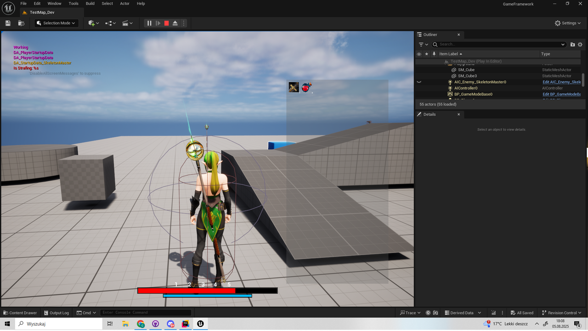Expand the Outliner search history chevron
The width and height of the screenshot is (588, 331).
563,45
